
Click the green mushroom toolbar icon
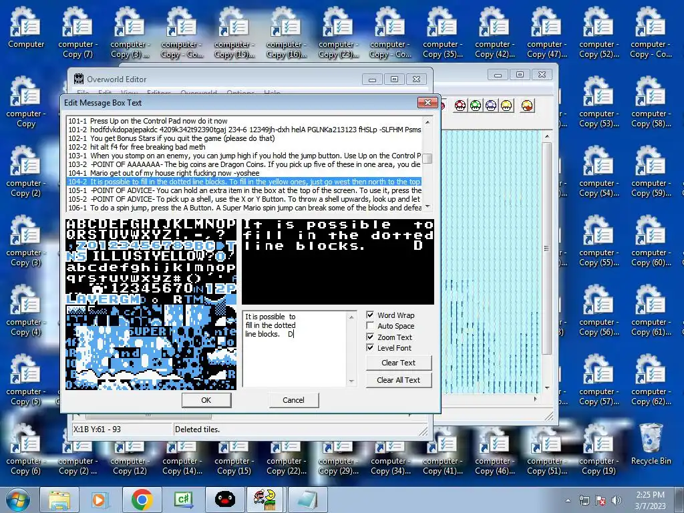[476, 106]
